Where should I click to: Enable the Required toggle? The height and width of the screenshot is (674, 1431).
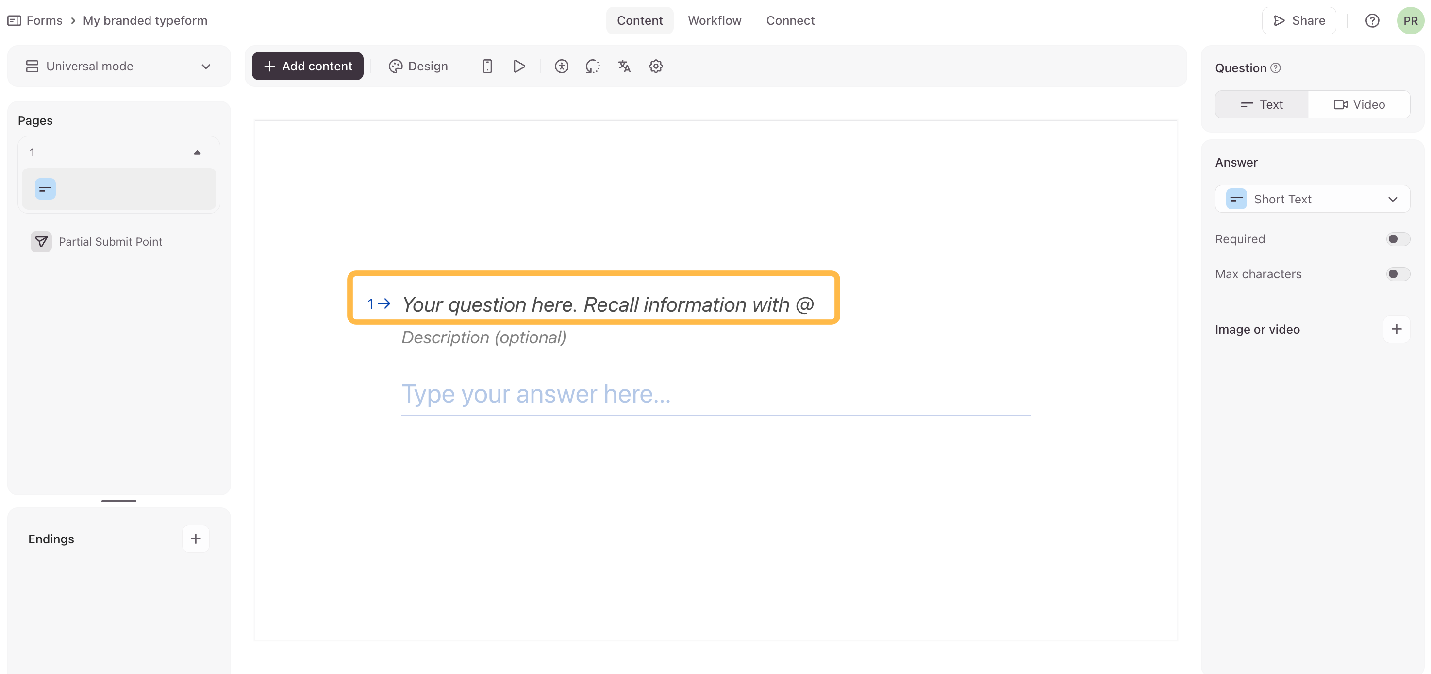point(1397,239)
